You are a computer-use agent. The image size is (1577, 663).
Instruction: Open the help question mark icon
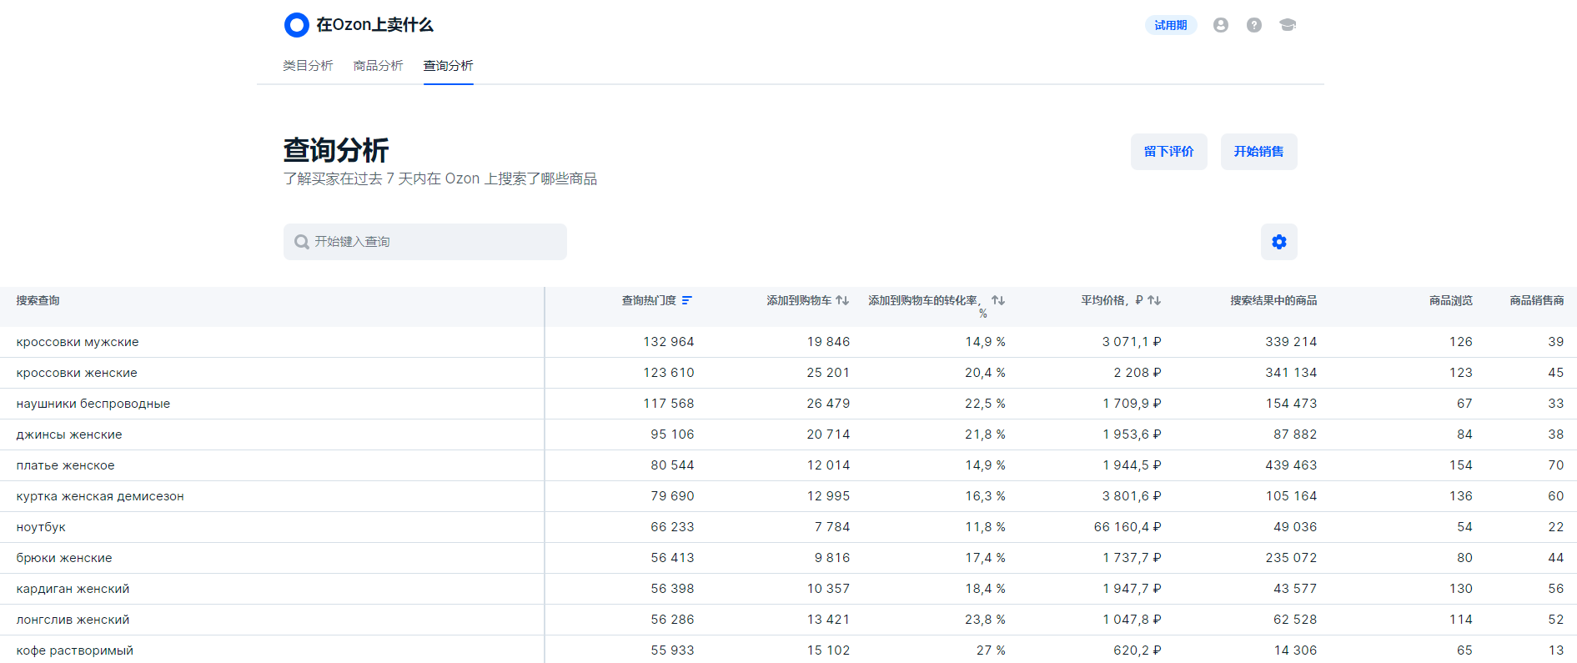(x=1253, y=25)
